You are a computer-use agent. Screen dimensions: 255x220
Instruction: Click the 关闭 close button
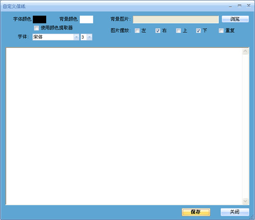235,212
